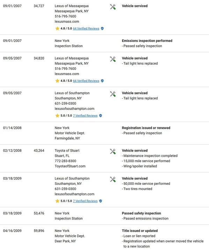Click lexusofsouthampton.com in 09/05/2007 entry

pos(74,108)
